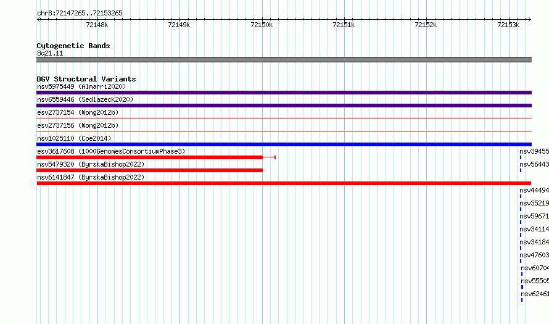Click the 72149k ruler position label

click(x=179, y=25)
